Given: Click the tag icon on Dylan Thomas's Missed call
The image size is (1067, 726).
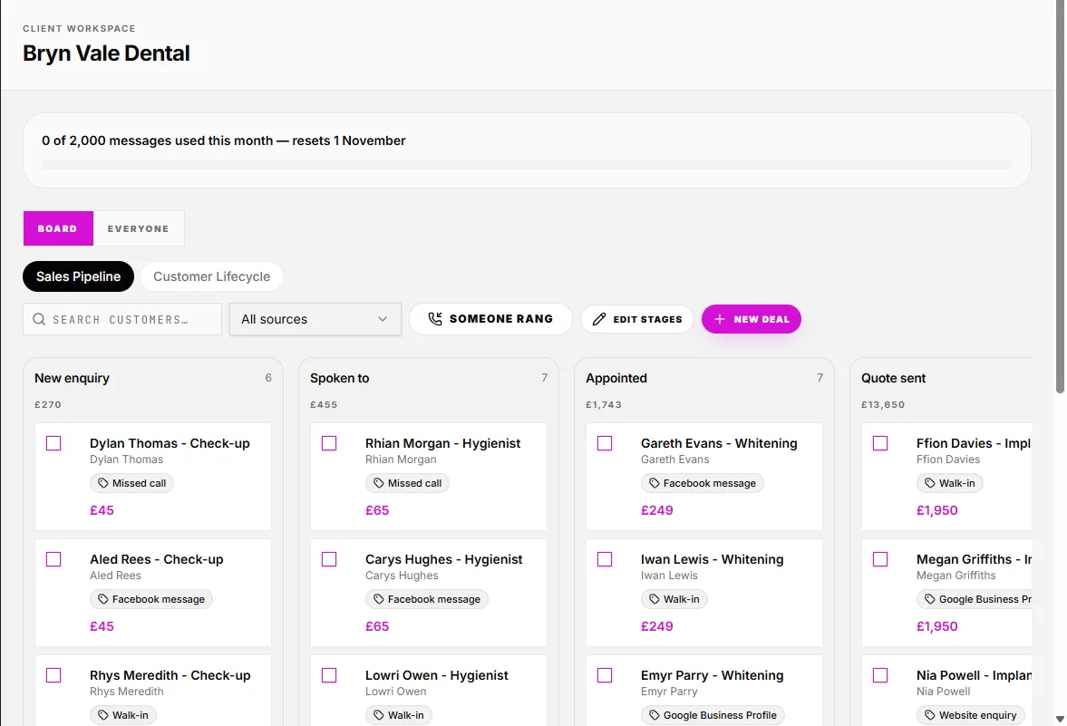Looking at the screenshot, I should coord(102,483).
